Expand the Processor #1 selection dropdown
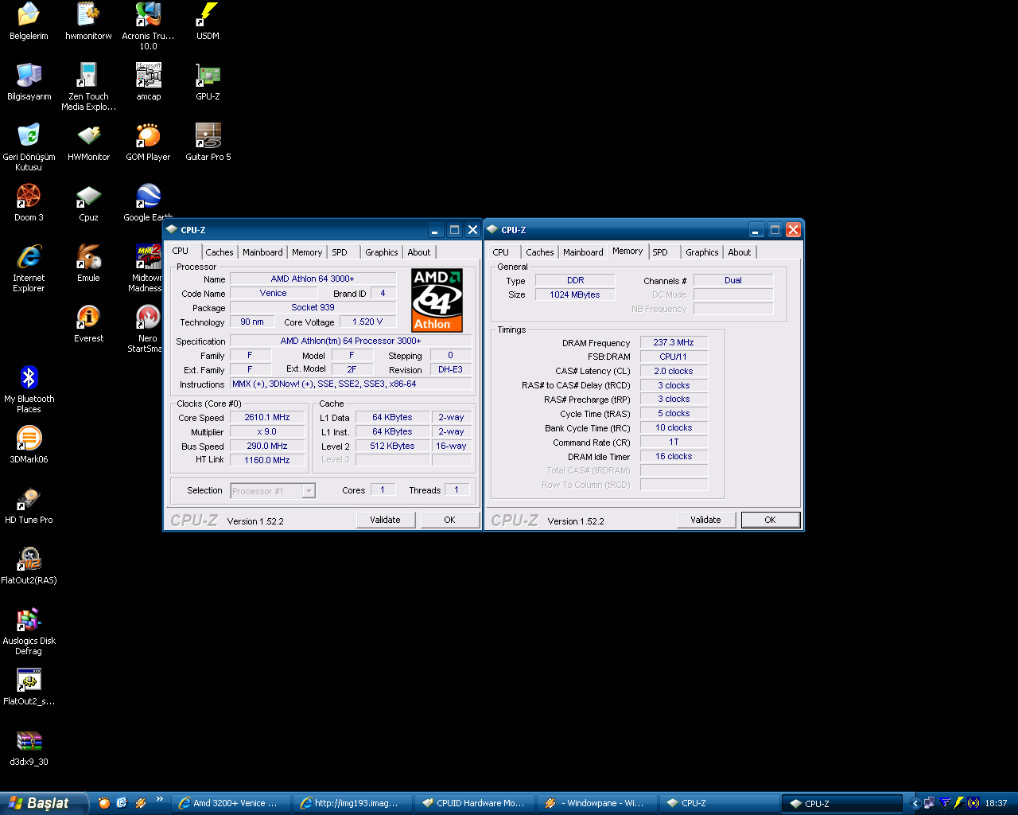 coord(309,491)
